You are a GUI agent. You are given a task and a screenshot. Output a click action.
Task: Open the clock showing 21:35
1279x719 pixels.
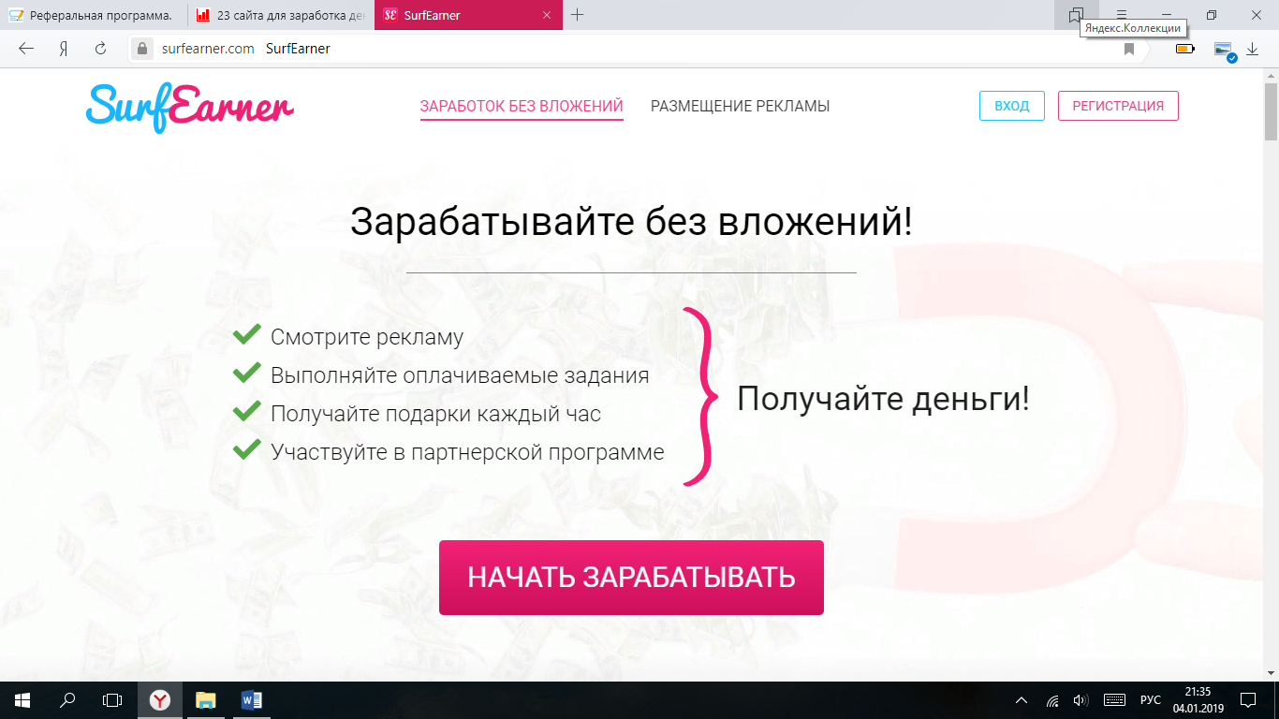(1198, 700)
